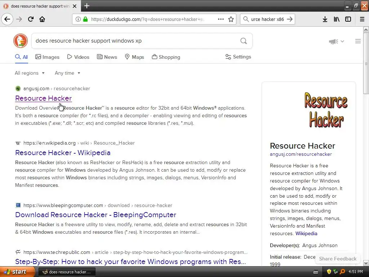Click the Firefox search box field
Screen dimensions: 369x277
click(x=267, y=19)
